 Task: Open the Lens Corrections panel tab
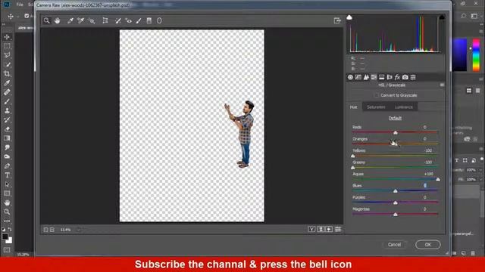pyautogui.click(x=390, y=77)
